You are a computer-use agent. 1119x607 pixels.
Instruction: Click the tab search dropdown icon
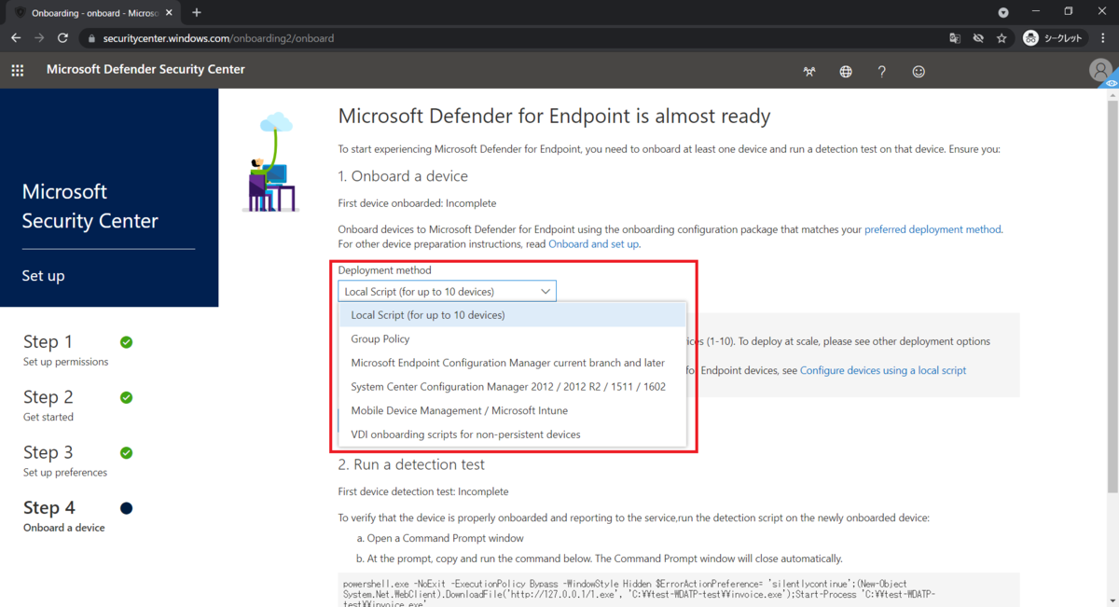coord(1003,13)
